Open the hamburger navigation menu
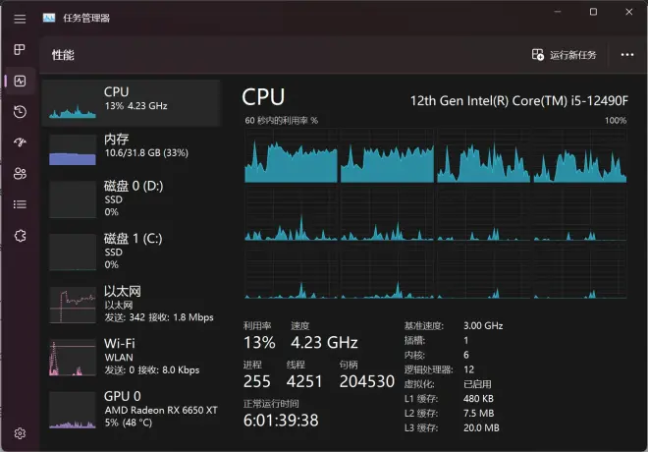 pos(20,19)
